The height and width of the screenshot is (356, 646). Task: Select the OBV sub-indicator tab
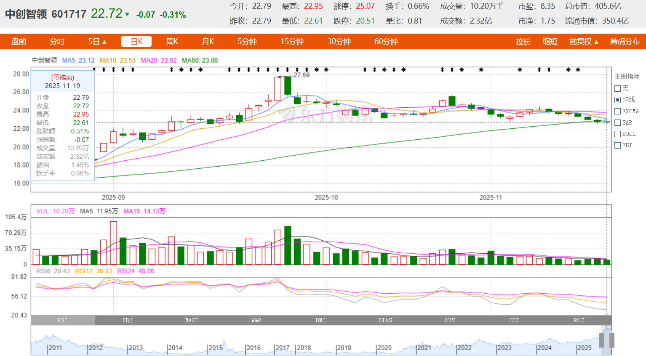[x=450, y=320]
